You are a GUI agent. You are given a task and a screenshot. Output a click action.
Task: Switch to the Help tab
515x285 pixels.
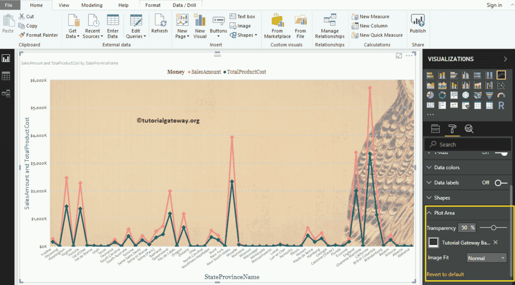click(x=123, y=5)
